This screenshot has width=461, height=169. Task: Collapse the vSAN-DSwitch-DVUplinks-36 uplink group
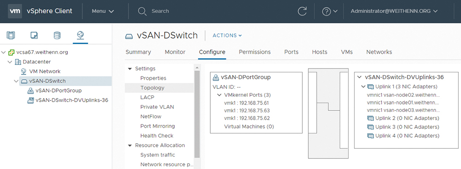point(359,77)
